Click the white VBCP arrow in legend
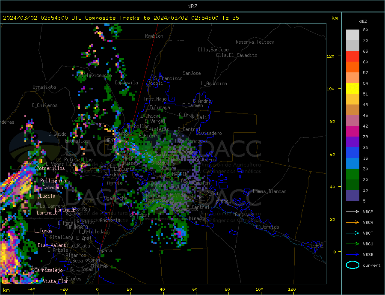385x295 pixels. [352, 212]
